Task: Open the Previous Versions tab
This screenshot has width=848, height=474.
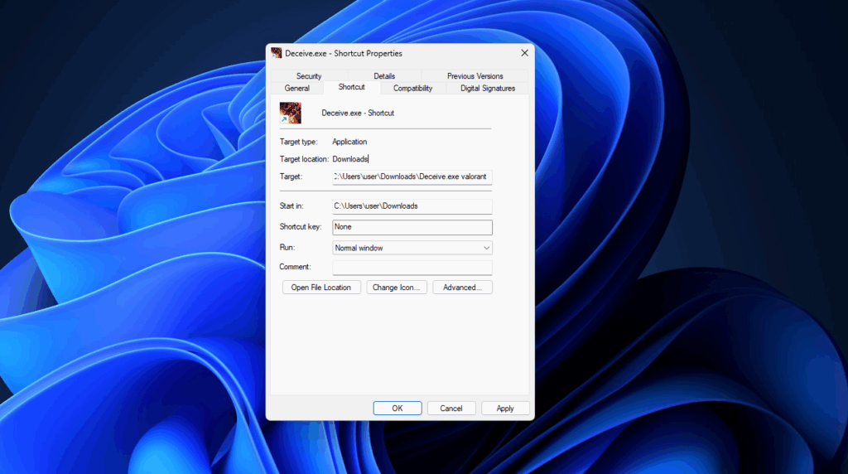Action: 475,75
